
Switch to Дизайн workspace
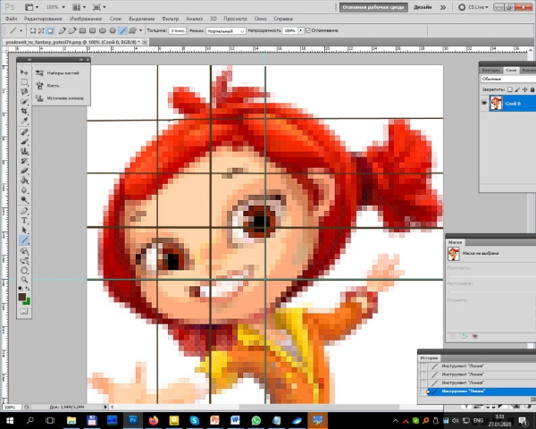[423, 7]
